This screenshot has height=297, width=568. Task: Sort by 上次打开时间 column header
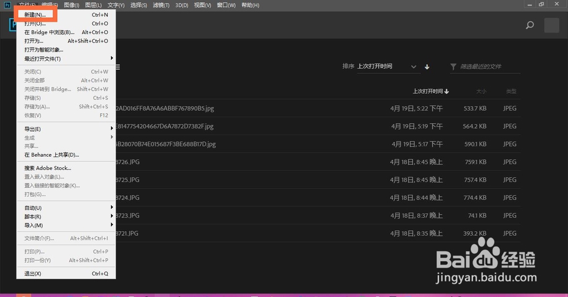point(431,91)
